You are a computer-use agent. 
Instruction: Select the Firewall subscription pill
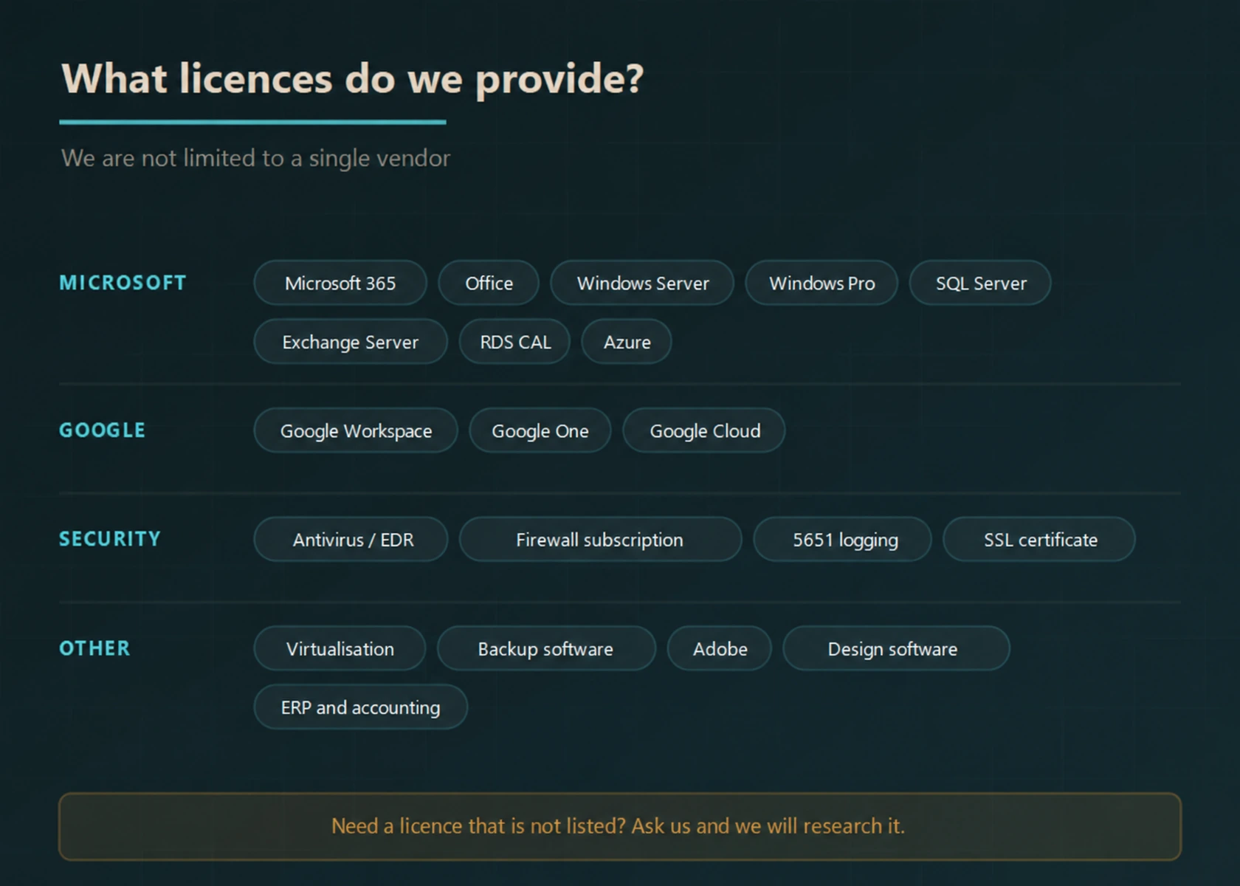tap(600, 540)
